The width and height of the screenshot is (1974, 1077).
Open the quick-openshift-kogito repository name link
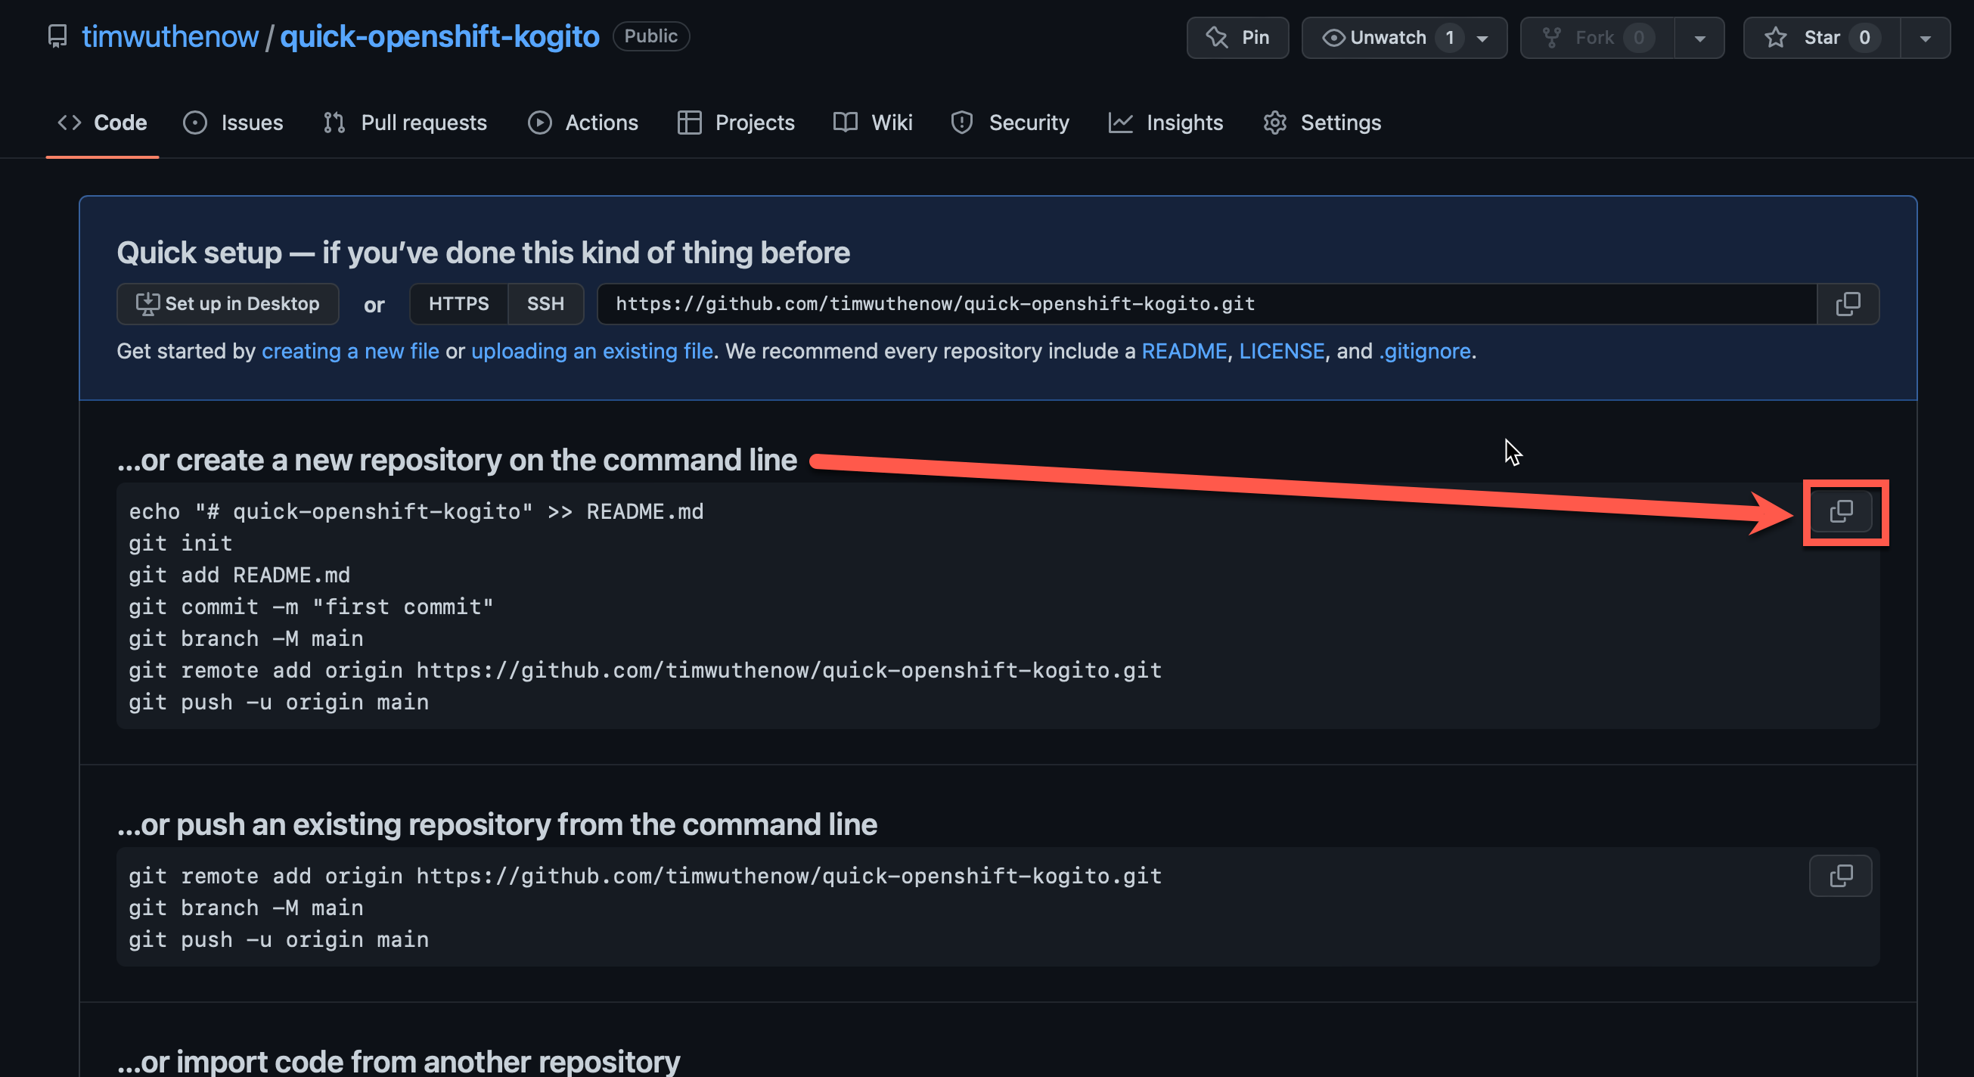pyautogui.click(x=439, y=36)
